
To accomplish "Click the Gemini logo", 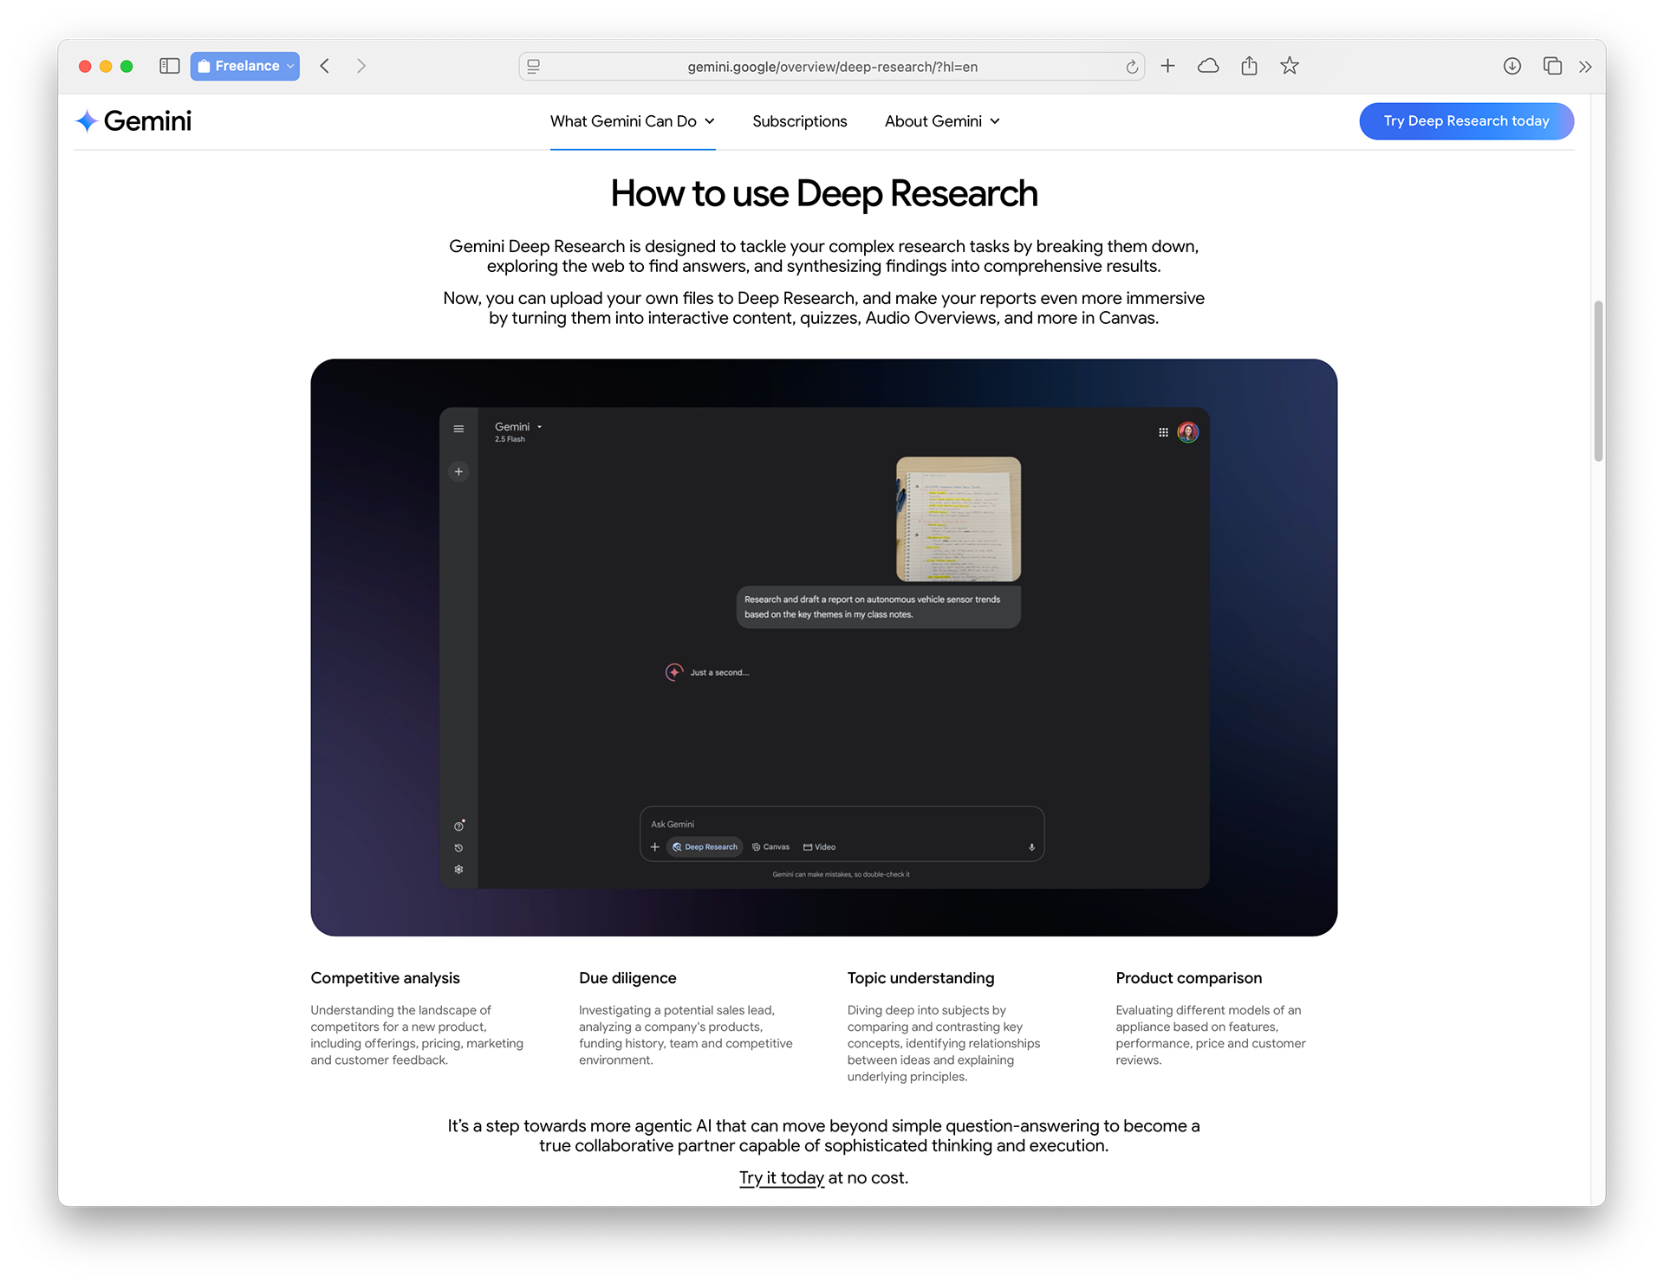I will click(x=133, y=121).
